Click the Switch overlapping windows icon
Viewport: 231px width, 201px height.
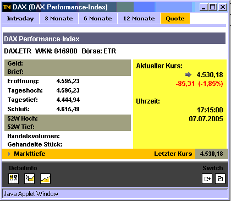point(220,178)
